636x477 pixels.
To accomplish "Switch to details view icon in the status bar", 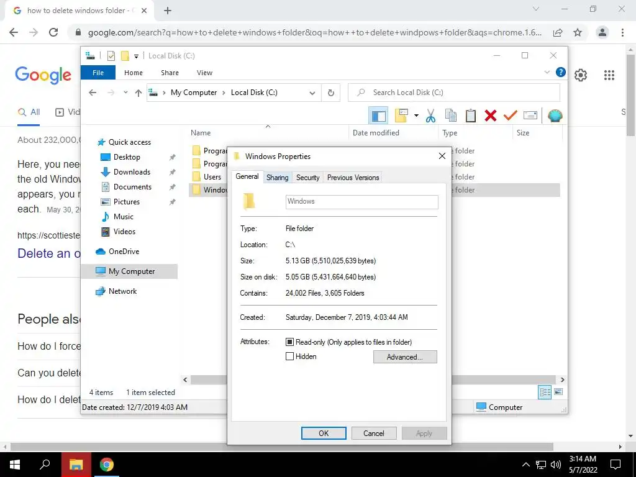I will tap(545, 392).
